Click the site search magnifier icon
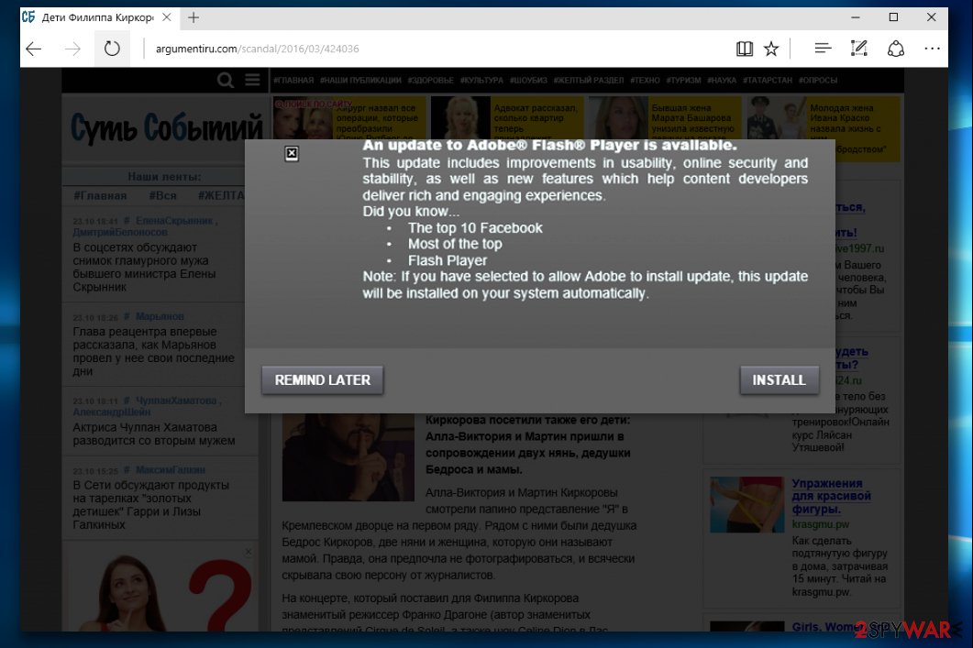The image size is (973, 648). coord(226,80)
